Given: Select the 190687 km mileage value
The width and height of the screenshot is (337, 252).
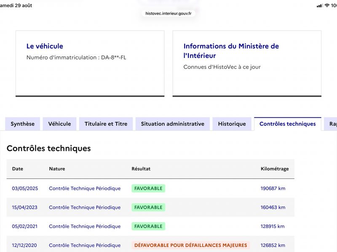Looking at the screenshot, I should coord(273,188).
